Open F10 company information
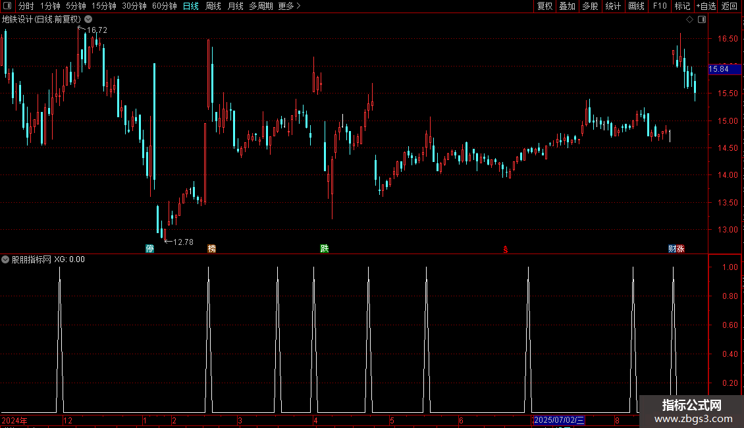 pos(660,6)
